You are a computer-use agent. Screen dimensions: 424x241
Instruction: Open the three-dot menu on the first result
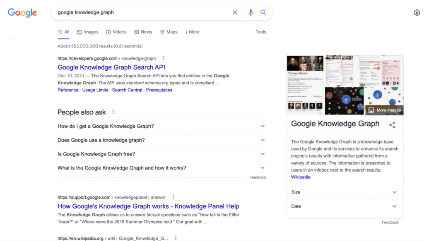pyautogui.click(x=164, y=58)
